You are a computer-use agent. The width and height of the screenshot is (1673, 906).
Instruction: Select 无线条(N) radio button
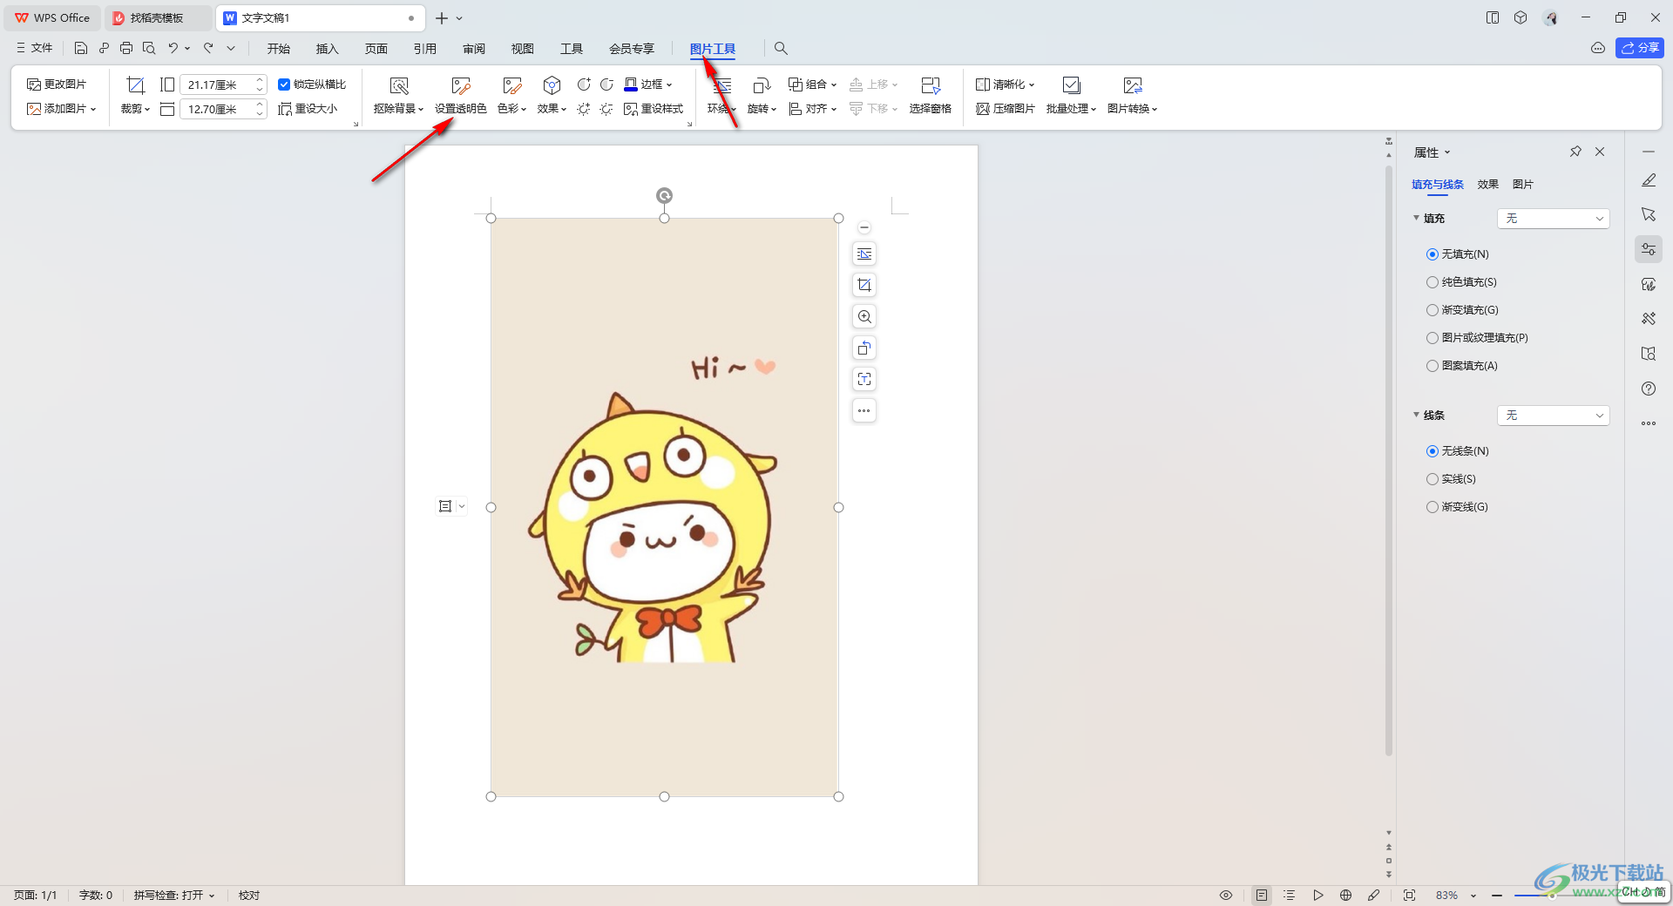[x=1432, y=451]
